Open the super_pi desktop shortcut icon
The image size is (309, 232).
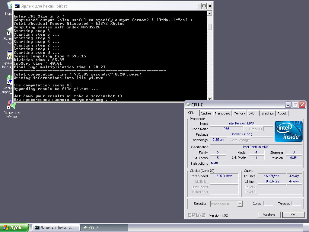[x=9, y=80]
